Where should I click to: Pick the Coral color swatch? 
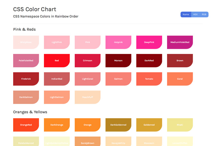(180, 79)
